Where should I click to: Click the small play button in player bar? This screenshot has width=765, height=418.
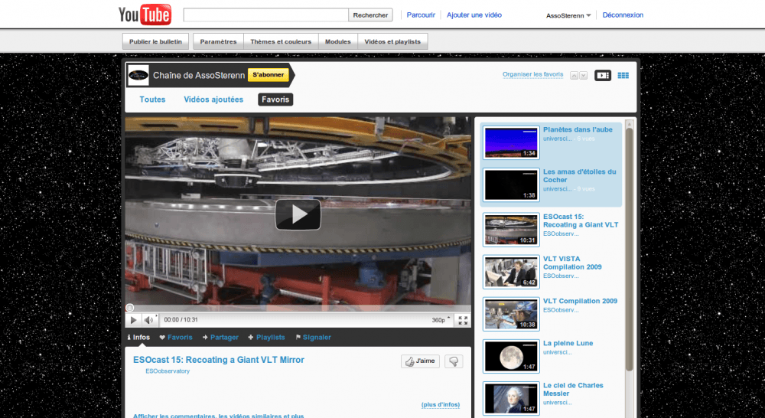133,320
